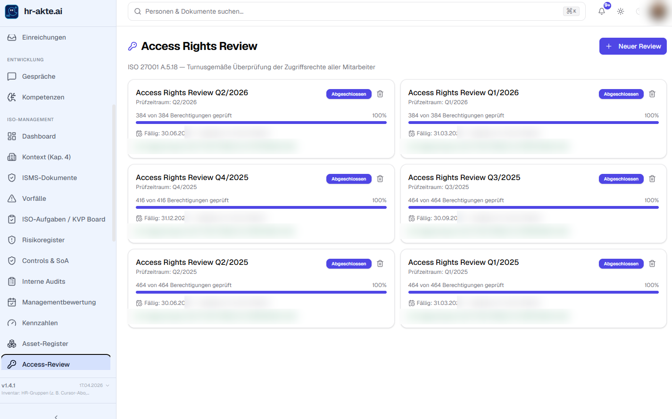
Task: Create a review with Neuer Review
Action: 633,46
